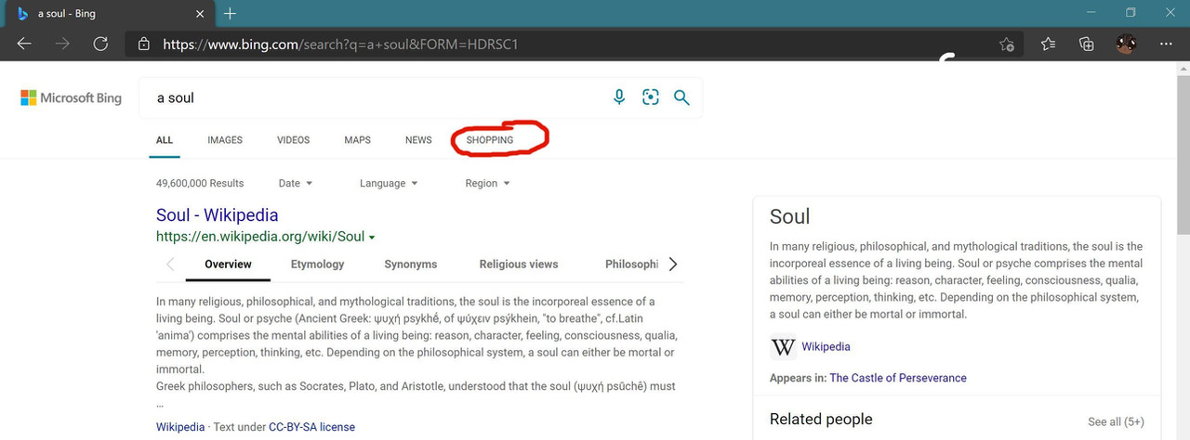Select the Overview section tab

tap(228, 265)
